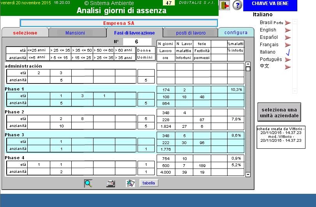Click the 1.824 hours value in Phase 2
The height and width of the screenshot is (207, 316).
pyautogui.click(x=166, y=127)
